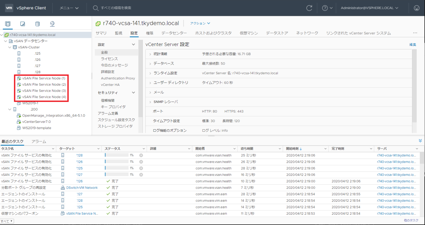
Task: Open キー プロバイダ settings entry
Action: click(x=113, y=107)
